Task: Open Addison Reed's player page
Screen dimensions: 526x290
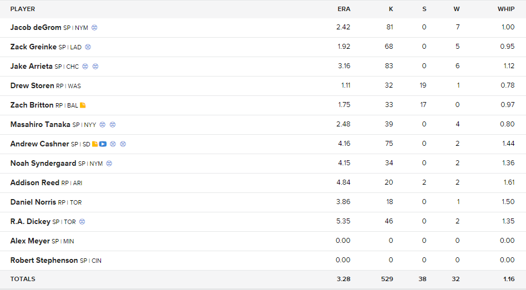Action: 35,183
